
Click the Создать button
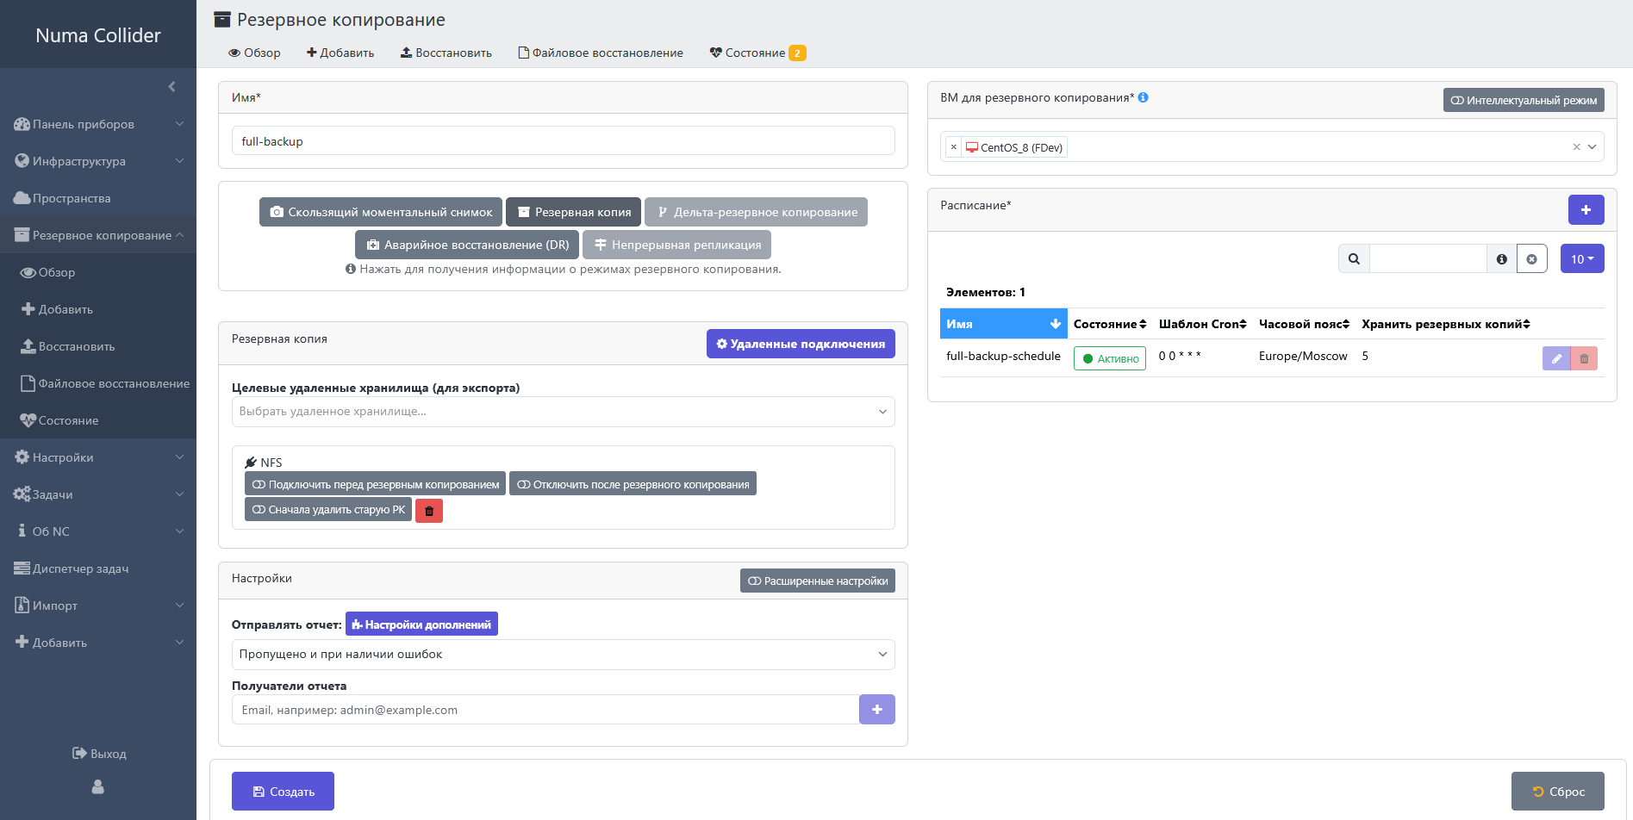click(x=283, y=791)
